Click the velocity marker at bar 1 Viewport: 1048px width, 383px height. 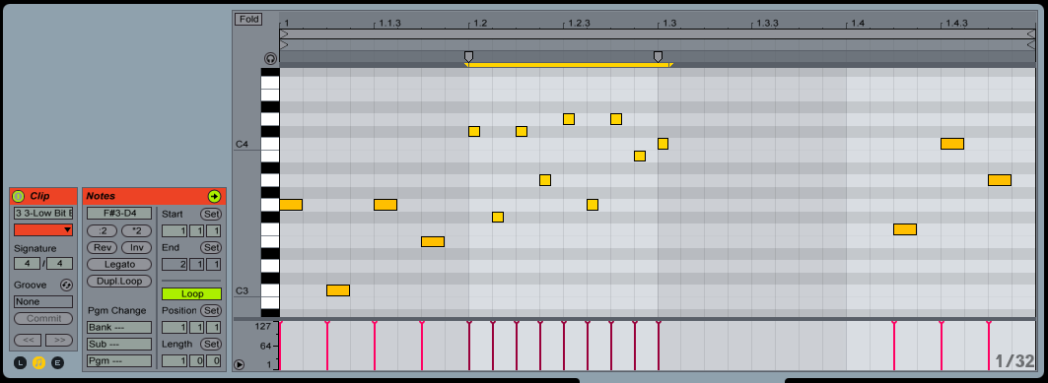281,323
